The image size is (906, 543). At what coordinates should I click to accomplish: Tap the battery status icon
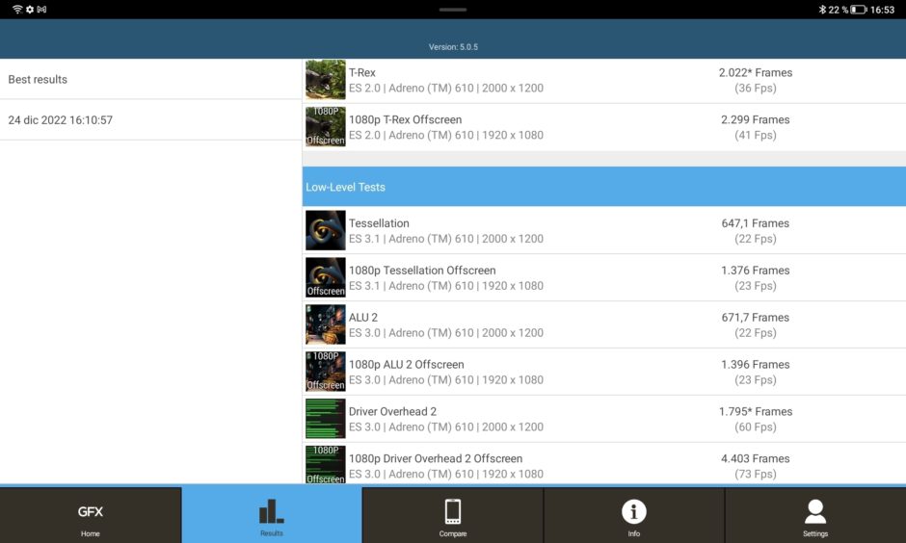858,10
